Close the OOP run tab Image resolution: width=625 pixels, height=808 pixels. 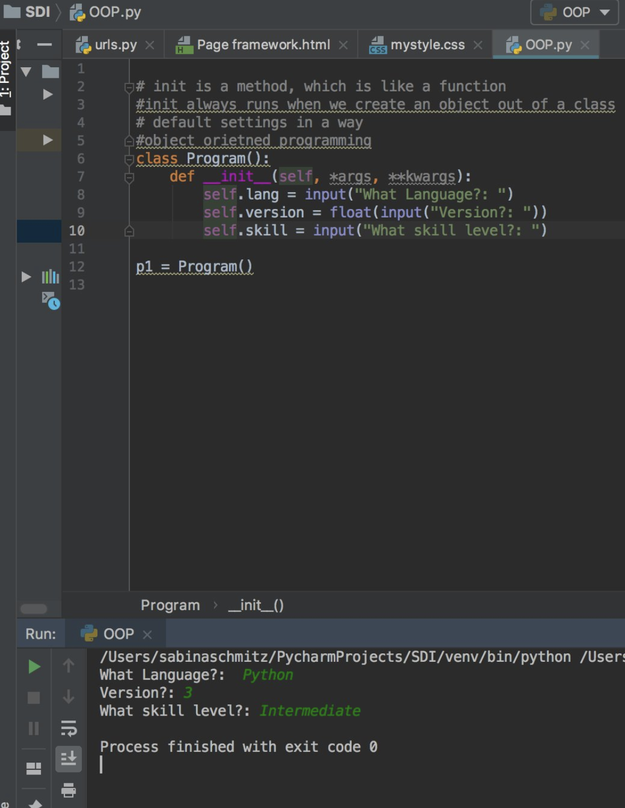(147, 635)
